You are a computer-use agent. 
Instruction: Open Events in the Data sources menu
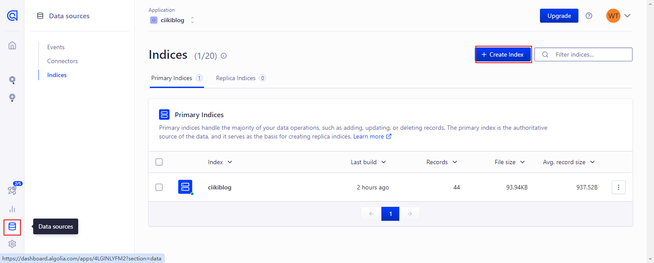[56, 47]
